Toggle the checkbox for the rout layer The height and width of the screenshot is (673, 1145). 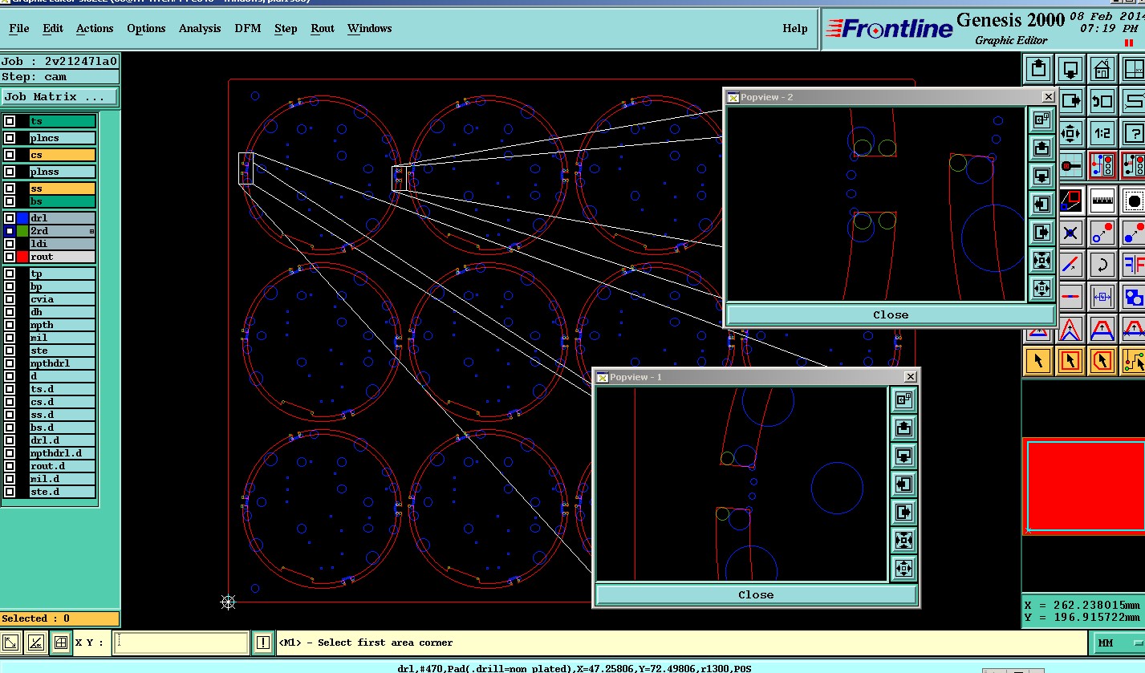pyautogui.click(x=10, y=257)
